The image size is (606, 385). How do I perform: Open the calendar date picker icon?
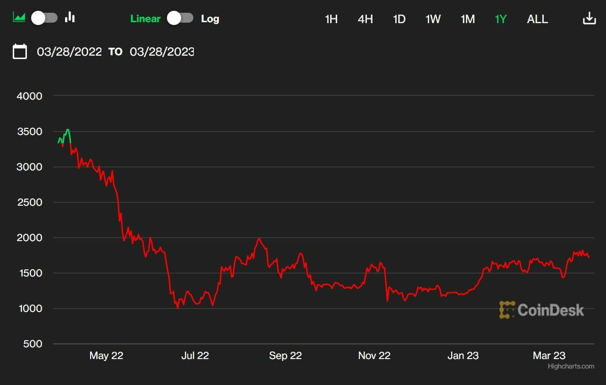(20, 51)
